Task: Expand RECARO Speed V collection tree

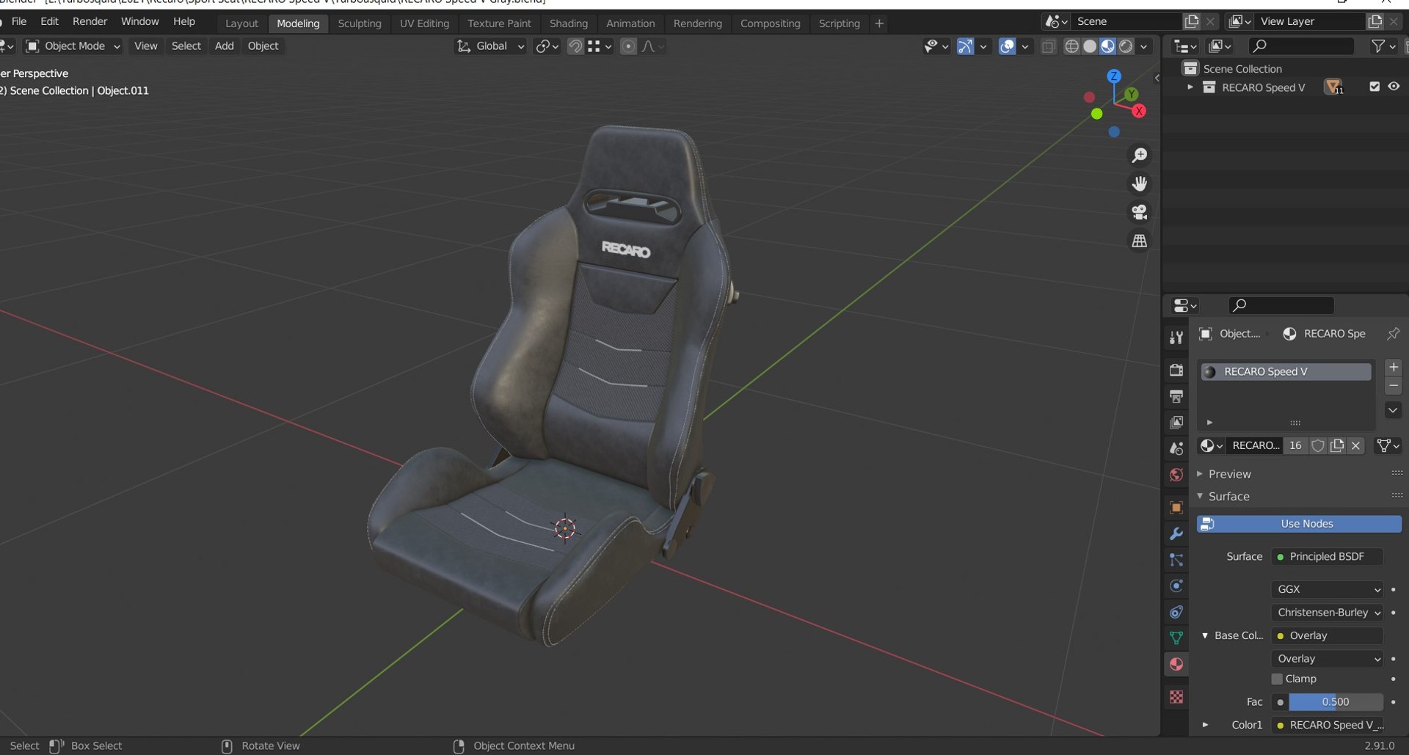Action: (1190, 87)
